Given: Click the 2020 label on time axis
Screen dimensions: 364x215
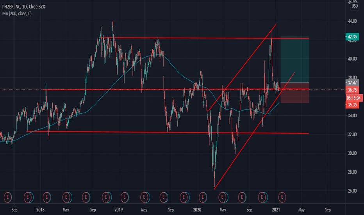Looking at the screenshot, I should [197, 210].
